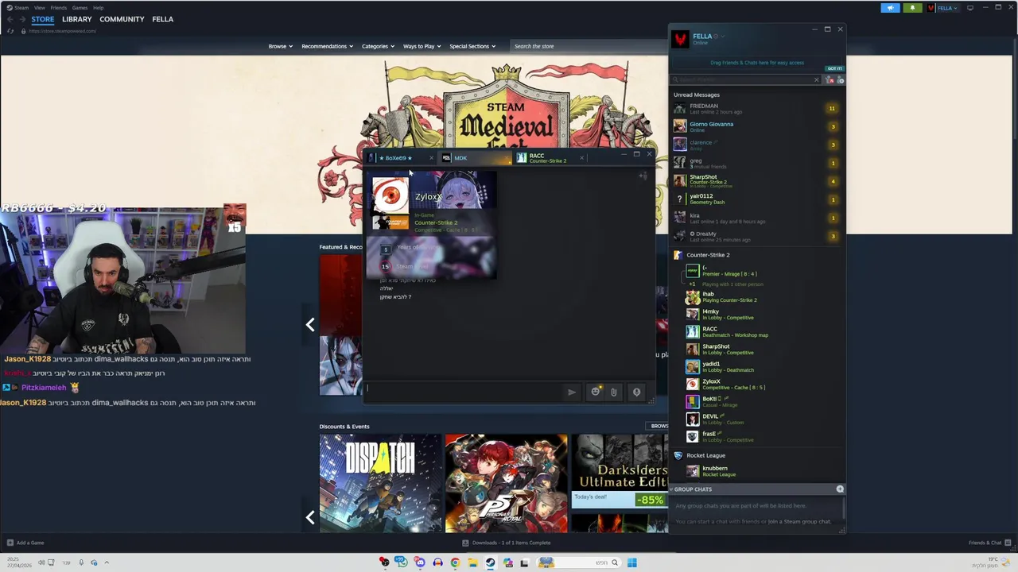1018x572 pixels.
Task: Open the emoticon picker in chat
Action: [x=595, y=392]
